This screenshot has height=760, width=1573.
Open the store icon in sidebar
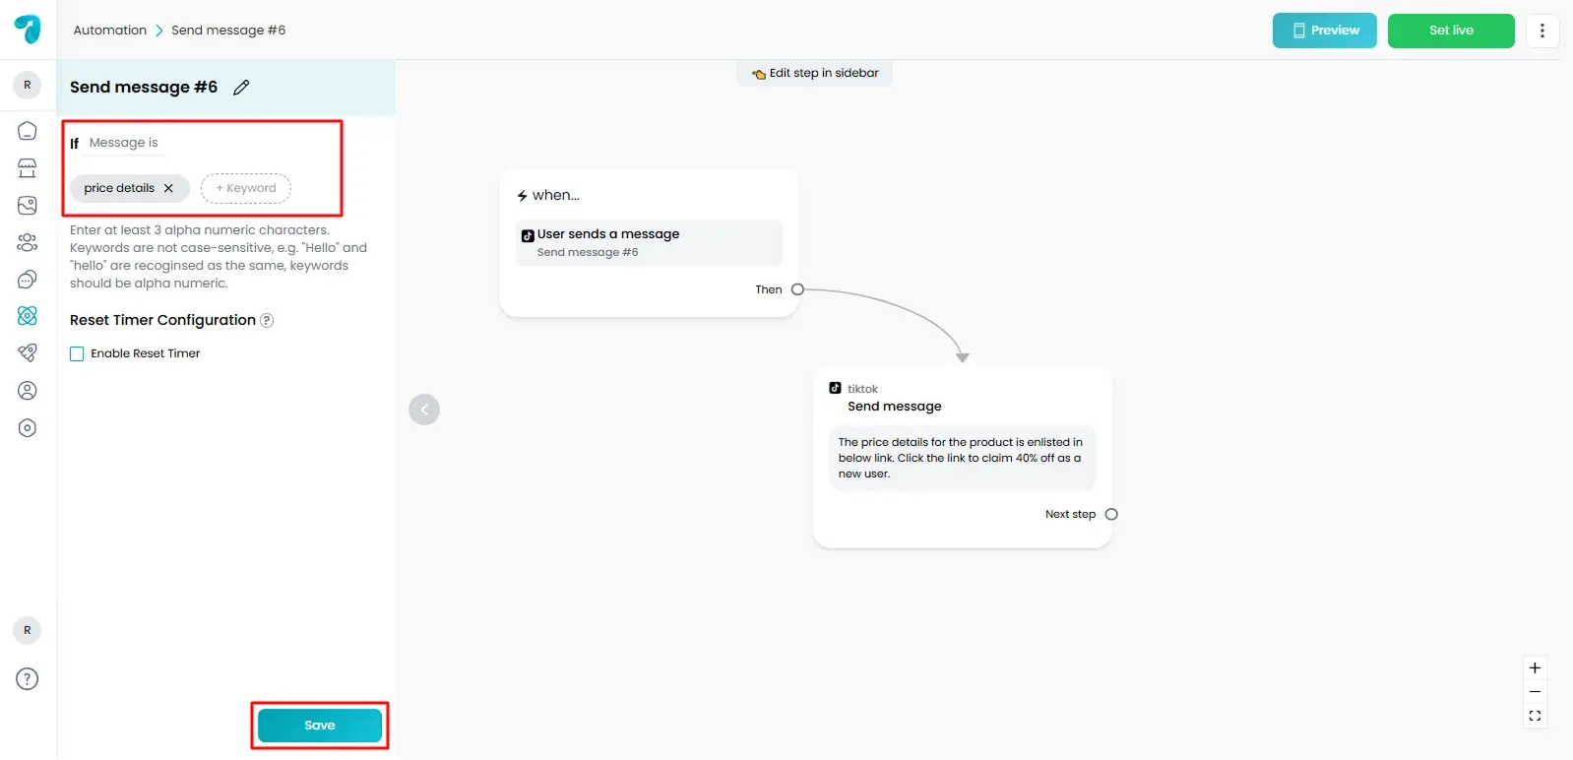[28, 168]
